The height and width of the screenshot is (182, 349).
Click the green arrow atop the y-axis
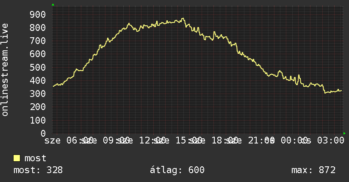(53, 5)
